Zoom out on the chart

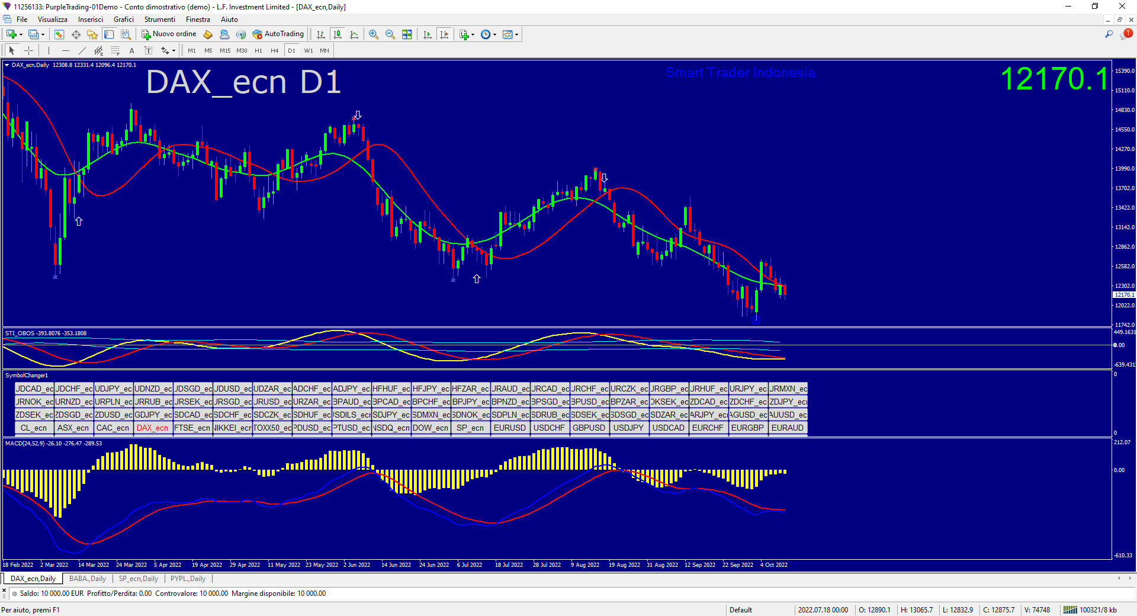click(390, 34)
